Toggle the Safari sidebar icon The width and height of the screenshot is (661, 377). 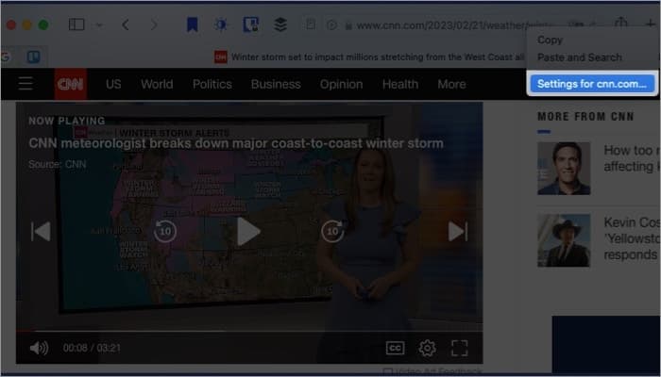[76, 25]
